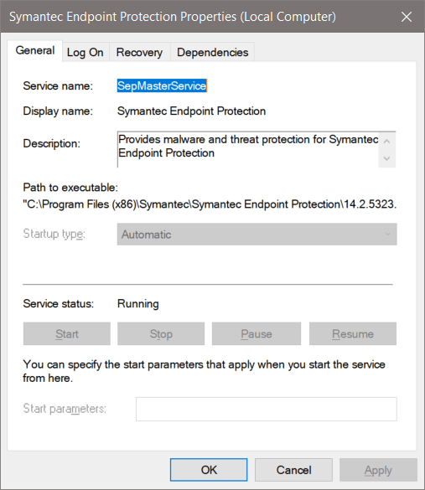Image resolution: width=425 pixels, height=490 pixels.
Task: Click the path to executable text
Action: click(x=210, y=204)
